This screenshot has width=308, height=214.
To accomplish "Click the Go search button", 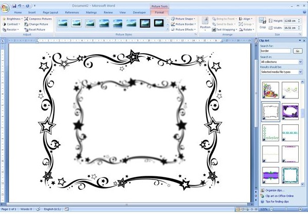I will click(298, 51).
